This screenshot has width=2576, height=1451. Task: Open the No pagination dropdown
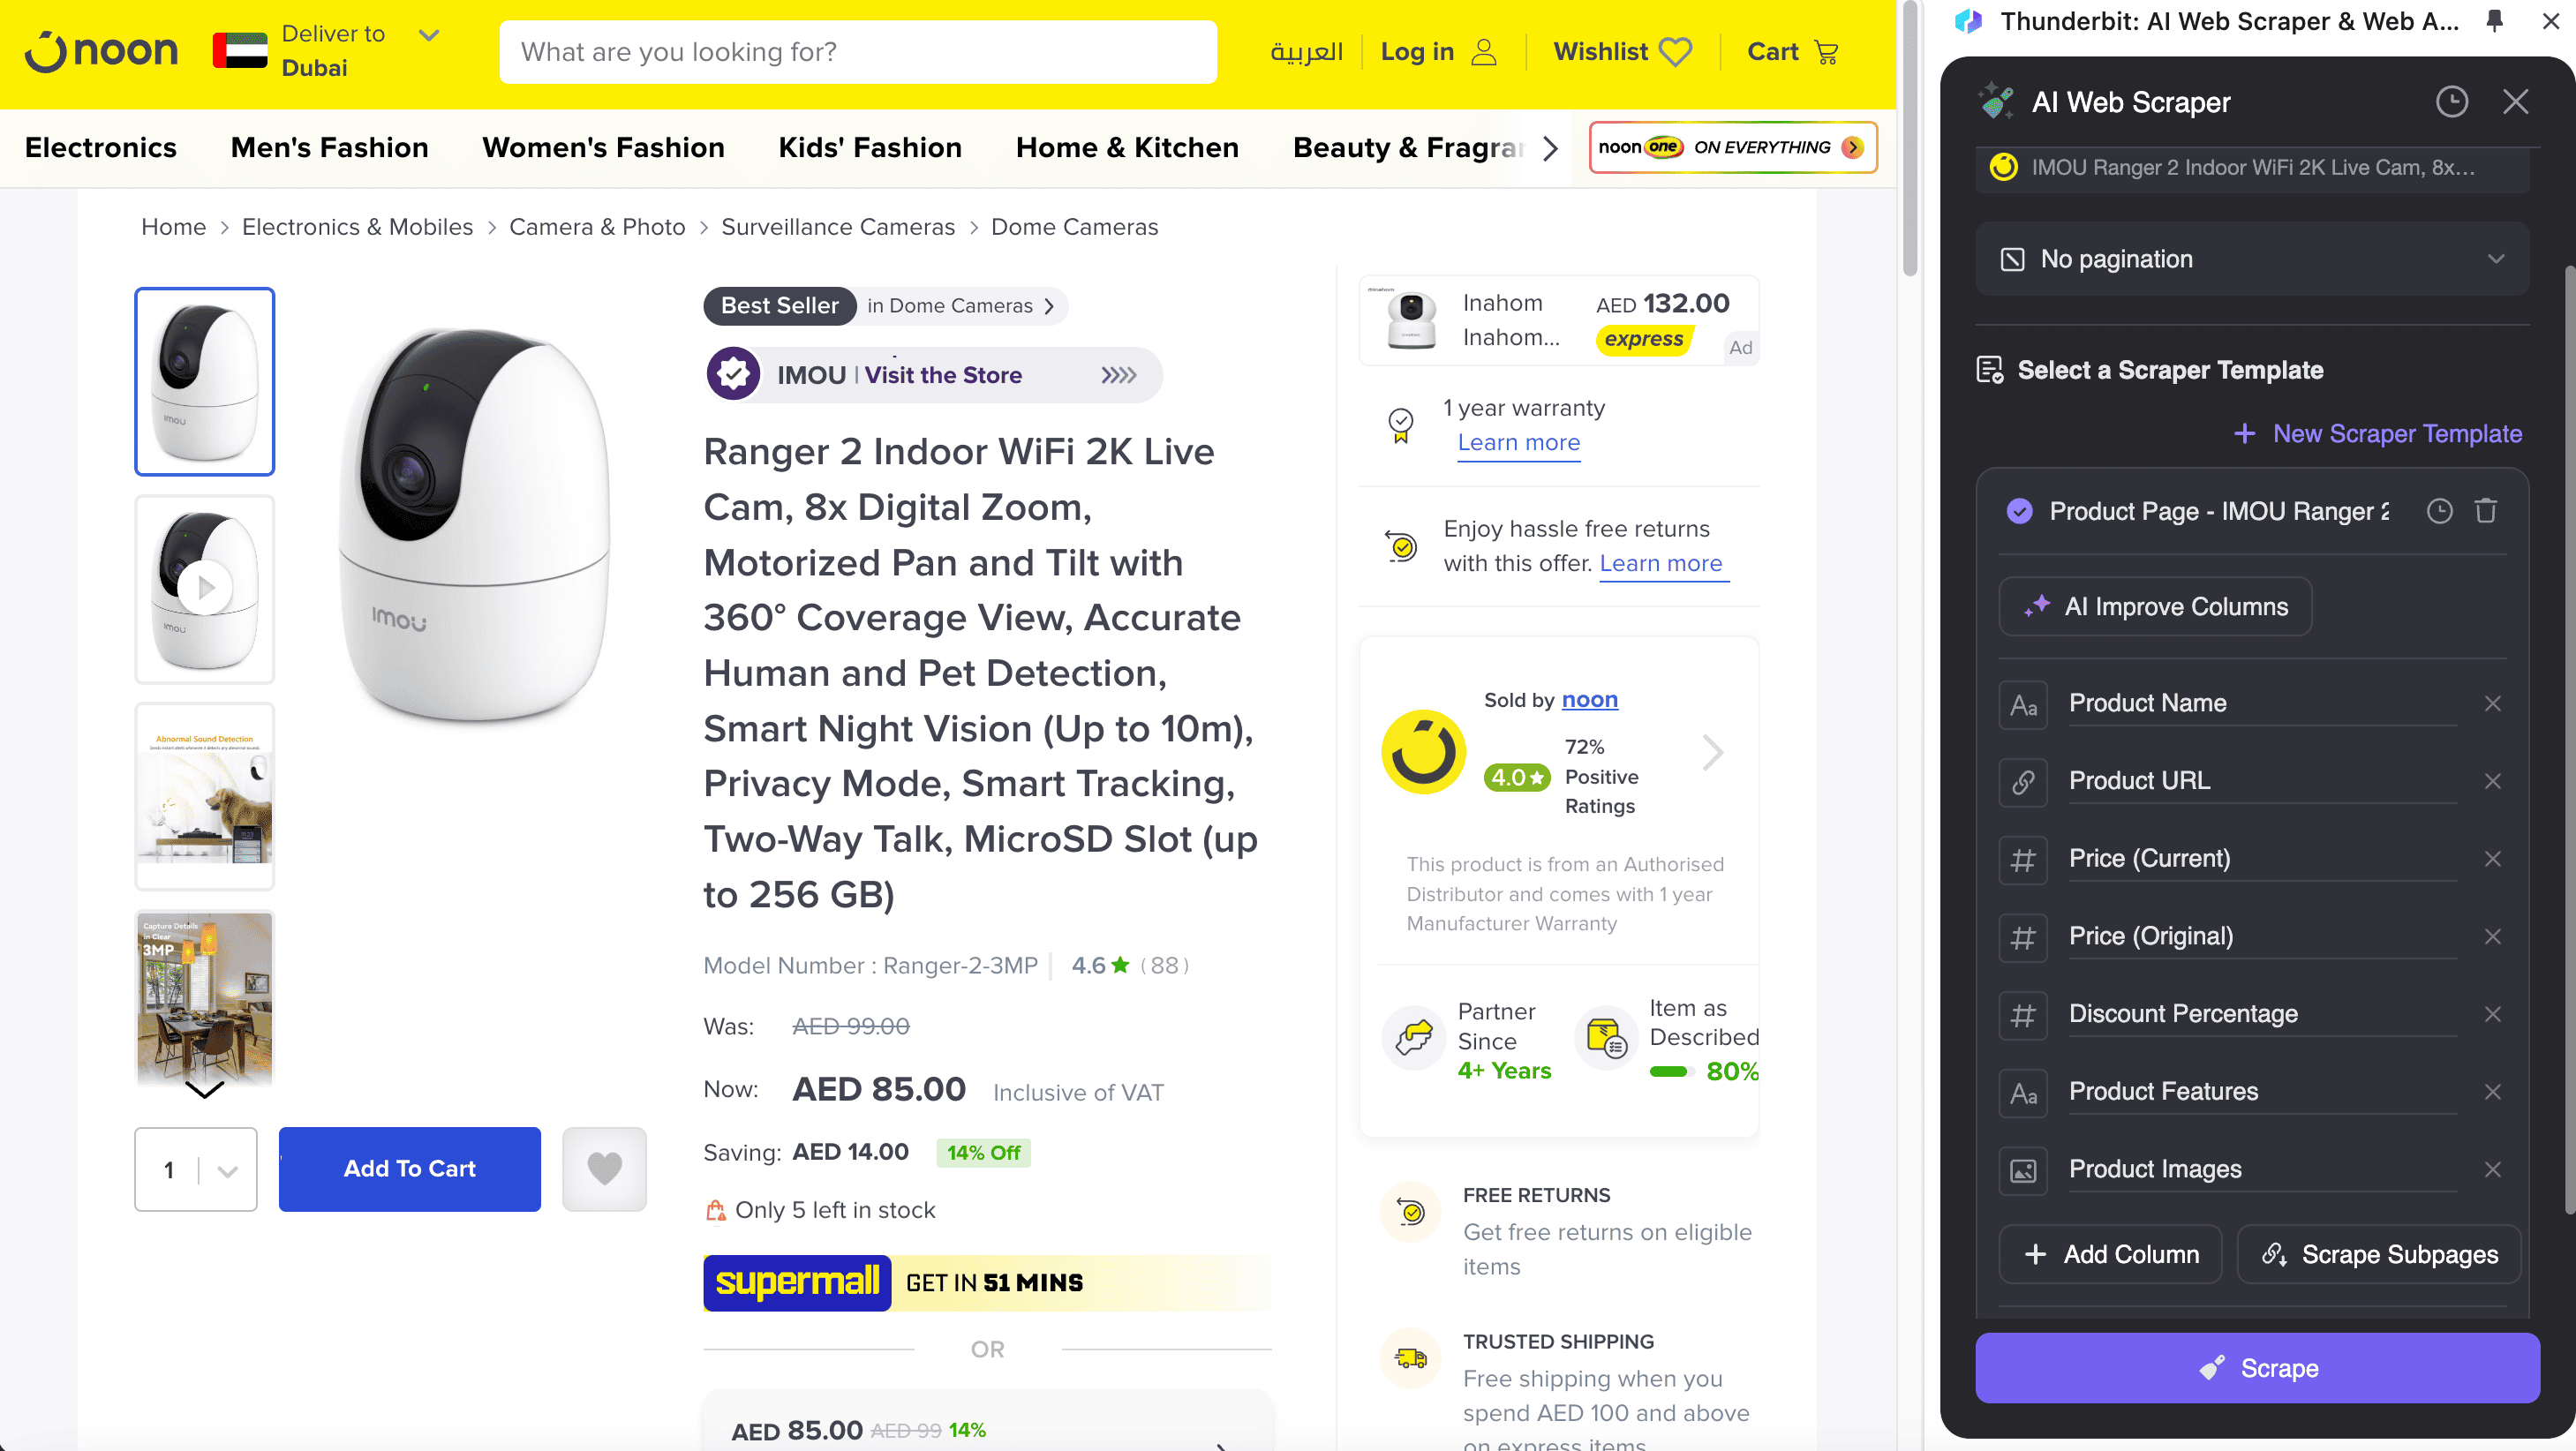pyautogui.click(x=2252, y=259)
